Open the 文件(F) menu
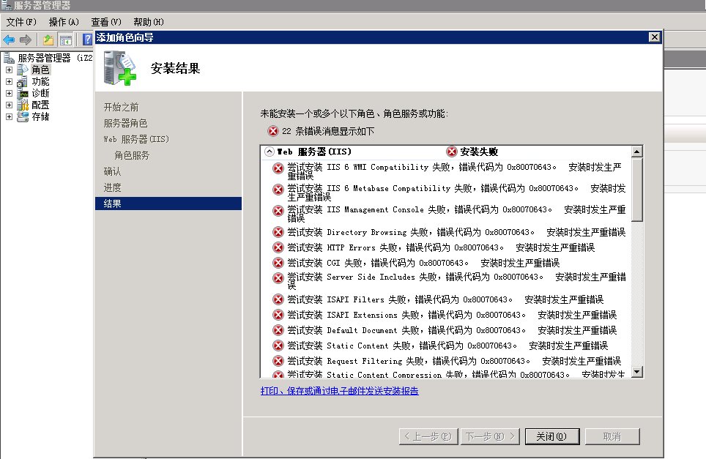The height and width of the screenshot is (459, 706). coord(22,21)
